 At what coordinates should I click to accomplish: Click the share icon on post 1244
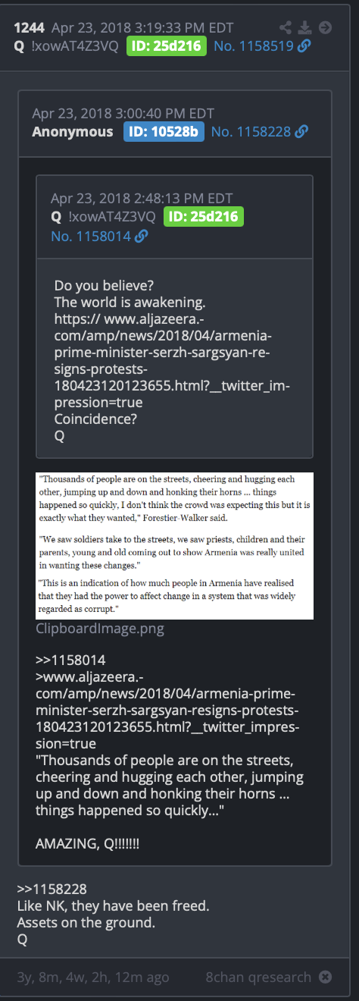tap(286, 28)
